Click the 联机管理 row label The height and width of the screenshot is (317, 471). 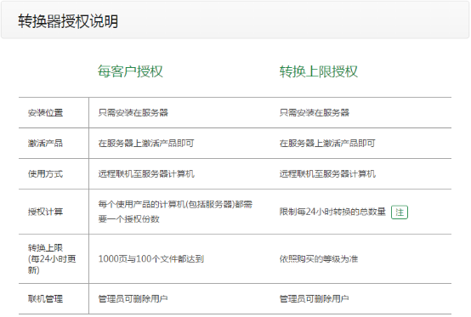pos(45,298)
